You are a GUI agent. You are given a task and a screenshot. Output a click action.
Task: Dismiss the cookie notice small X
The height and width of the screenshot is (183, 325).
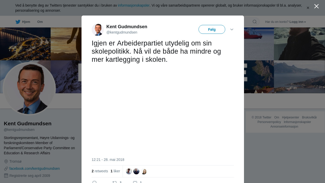[308, 8]
